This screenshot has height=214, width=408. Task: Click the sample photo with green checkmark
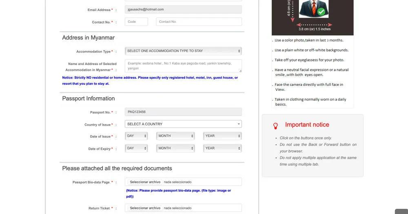point(313,9)
